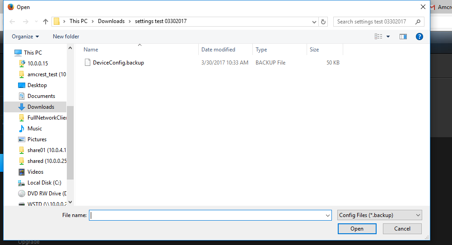Select This PC in the breadcrumb path
The width and height of the screenshot is (452, 245).
79,21
